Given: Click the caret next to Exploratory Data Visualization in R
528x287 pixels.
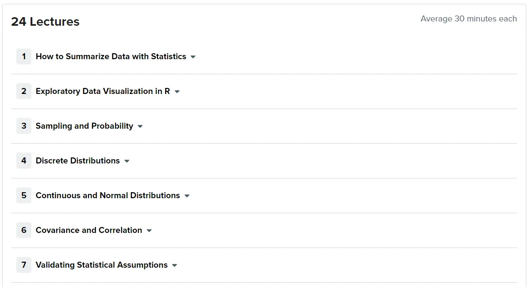Looking at the screenshot, I should coord(177,92).
